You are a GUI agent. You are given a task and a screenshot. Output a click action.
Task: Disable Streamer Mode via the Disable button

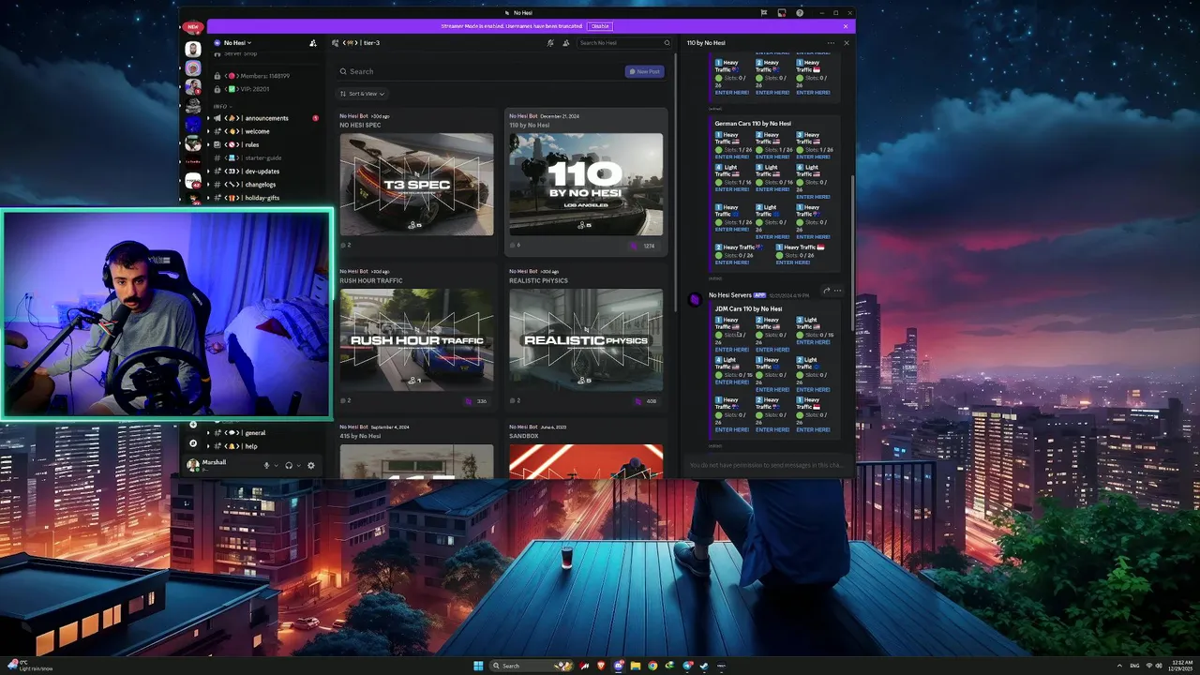pyautogui.click(x=600, y=26)
